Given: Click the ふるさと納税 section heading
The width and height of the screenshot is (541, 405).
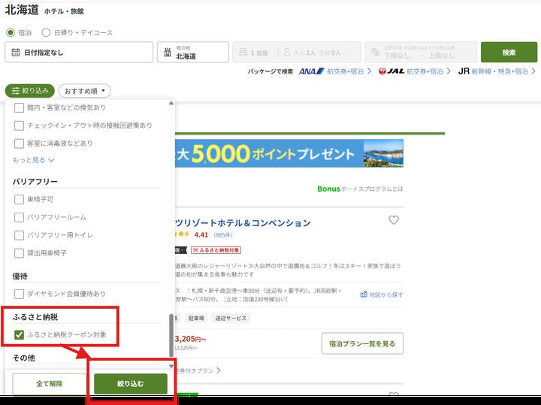Looking at the screenshot, I should point(35,317).
